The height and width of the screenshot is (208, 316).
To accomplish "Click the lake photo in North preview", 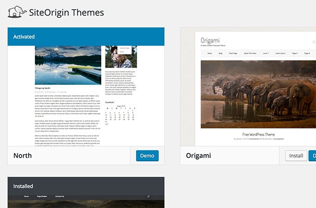I will (68, 65).
